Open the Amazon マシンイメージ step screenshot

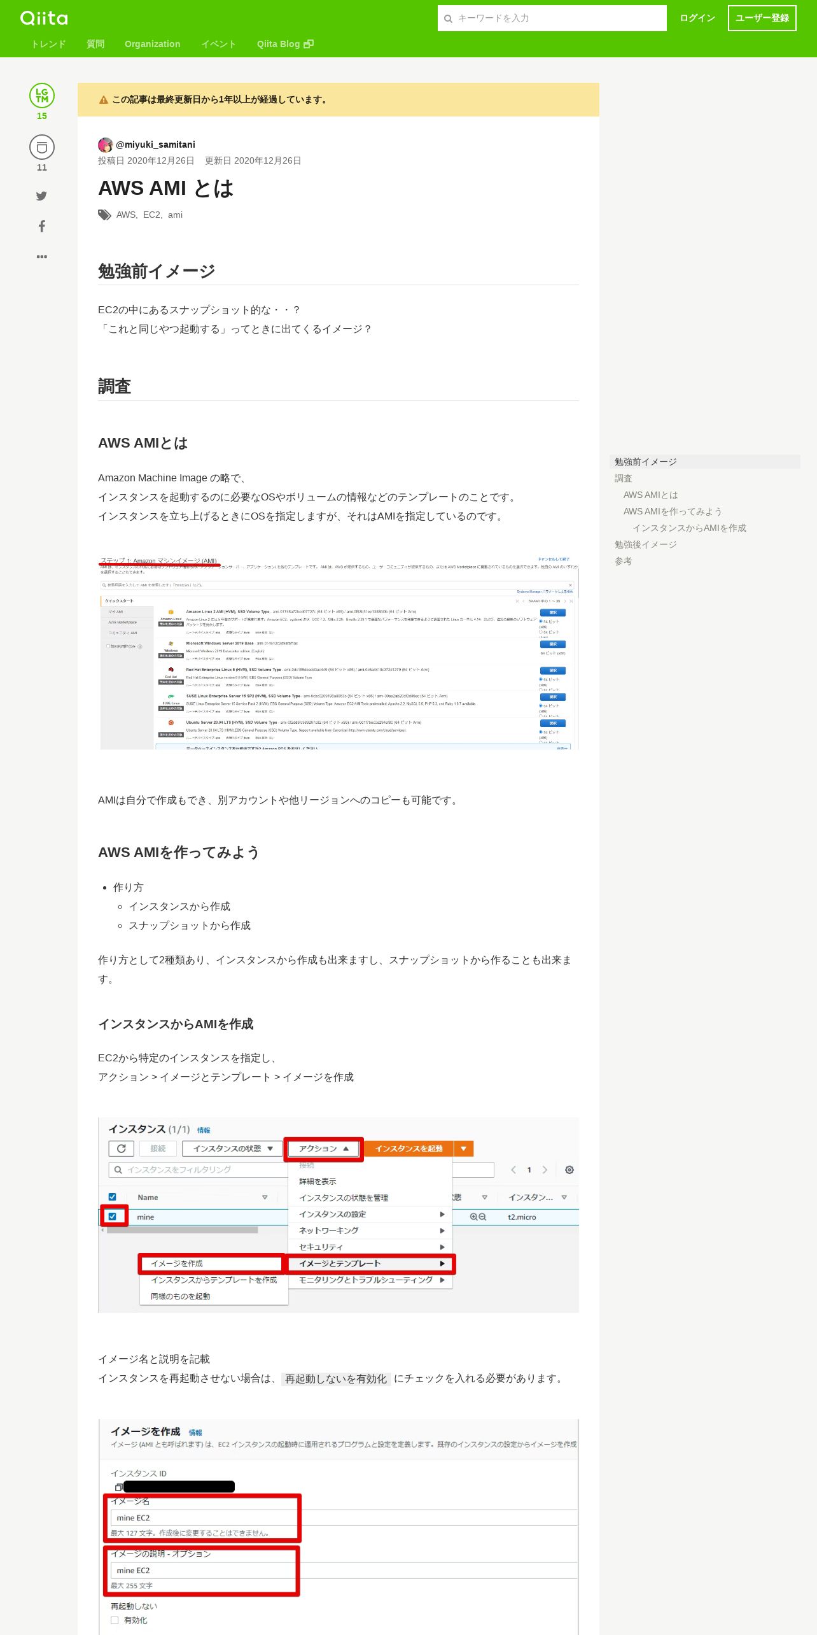(x=339, y=653)
